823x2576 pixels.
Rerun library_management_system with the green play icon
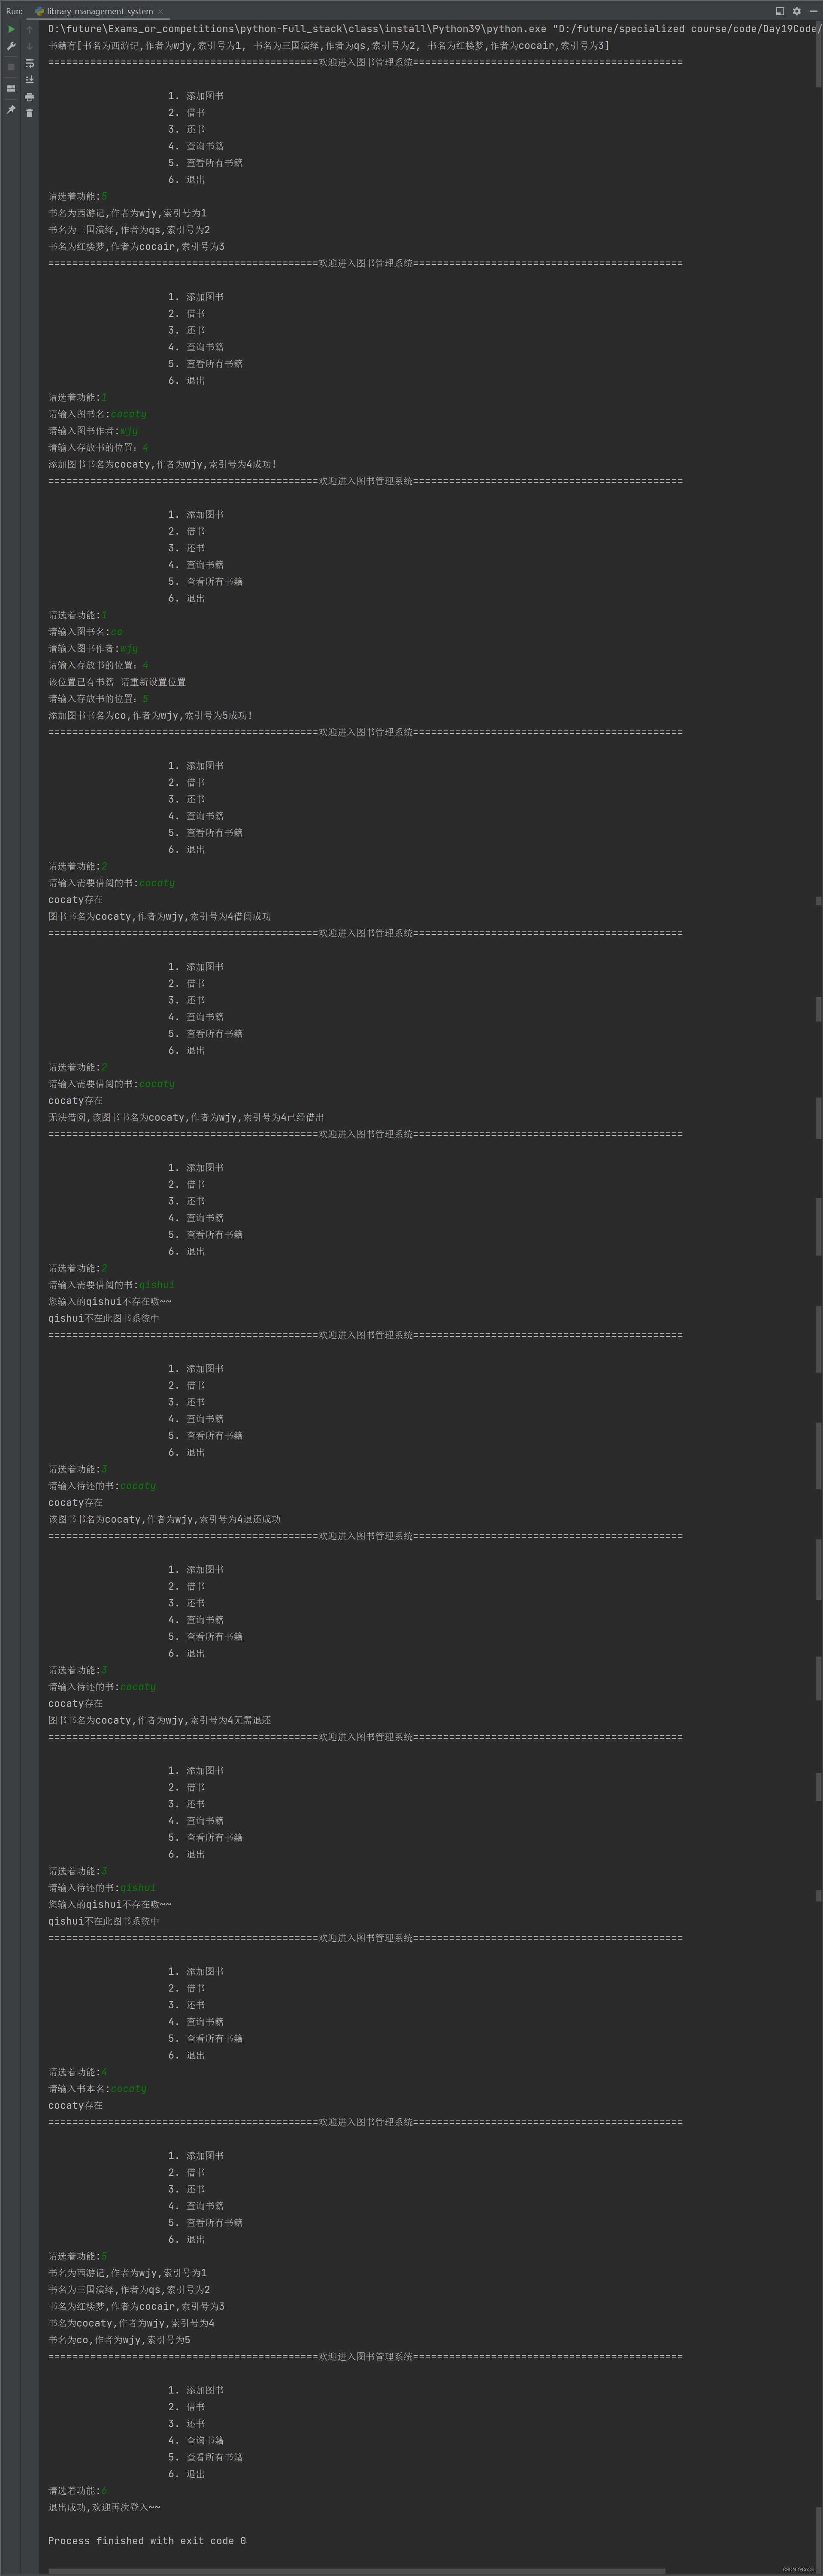(11, 29)
